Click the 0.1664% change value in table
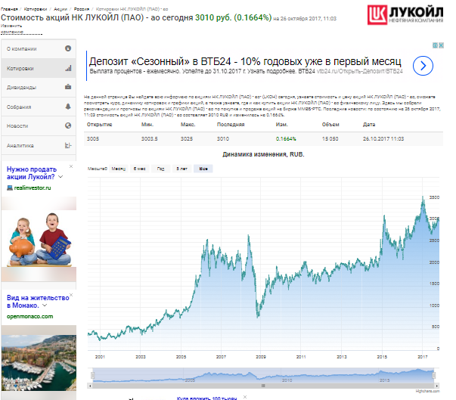456x400 pixels. point(286,139)
